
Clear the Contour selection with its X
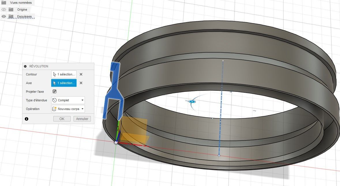pyautogui.click(x=81, y=74)
